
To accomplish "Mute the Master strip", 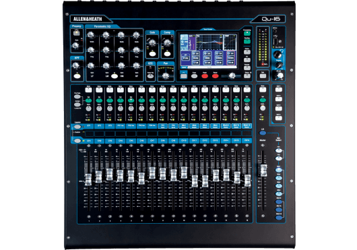I will [x=263, y=90].
